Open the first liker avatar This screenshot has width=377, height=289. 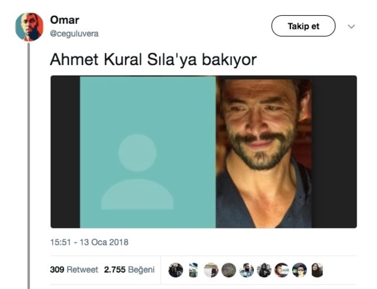pyautogui.click(x=176, y=270)
